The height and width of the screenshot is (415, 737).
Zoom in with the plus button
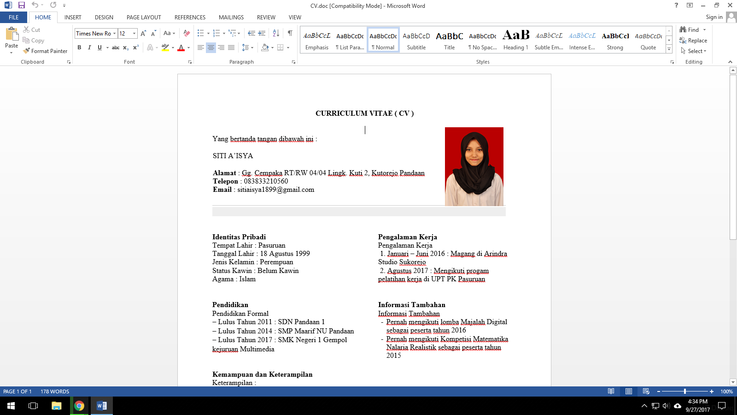tap(712, 391)
